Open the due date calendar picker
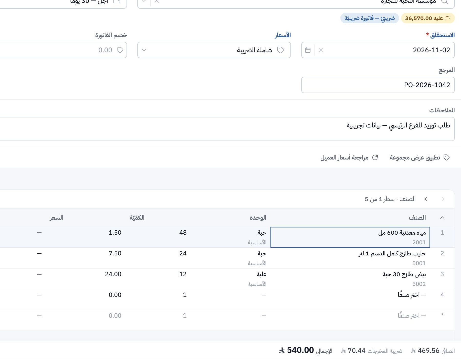This screenshot has height=359, width=461. pos(308,50)
